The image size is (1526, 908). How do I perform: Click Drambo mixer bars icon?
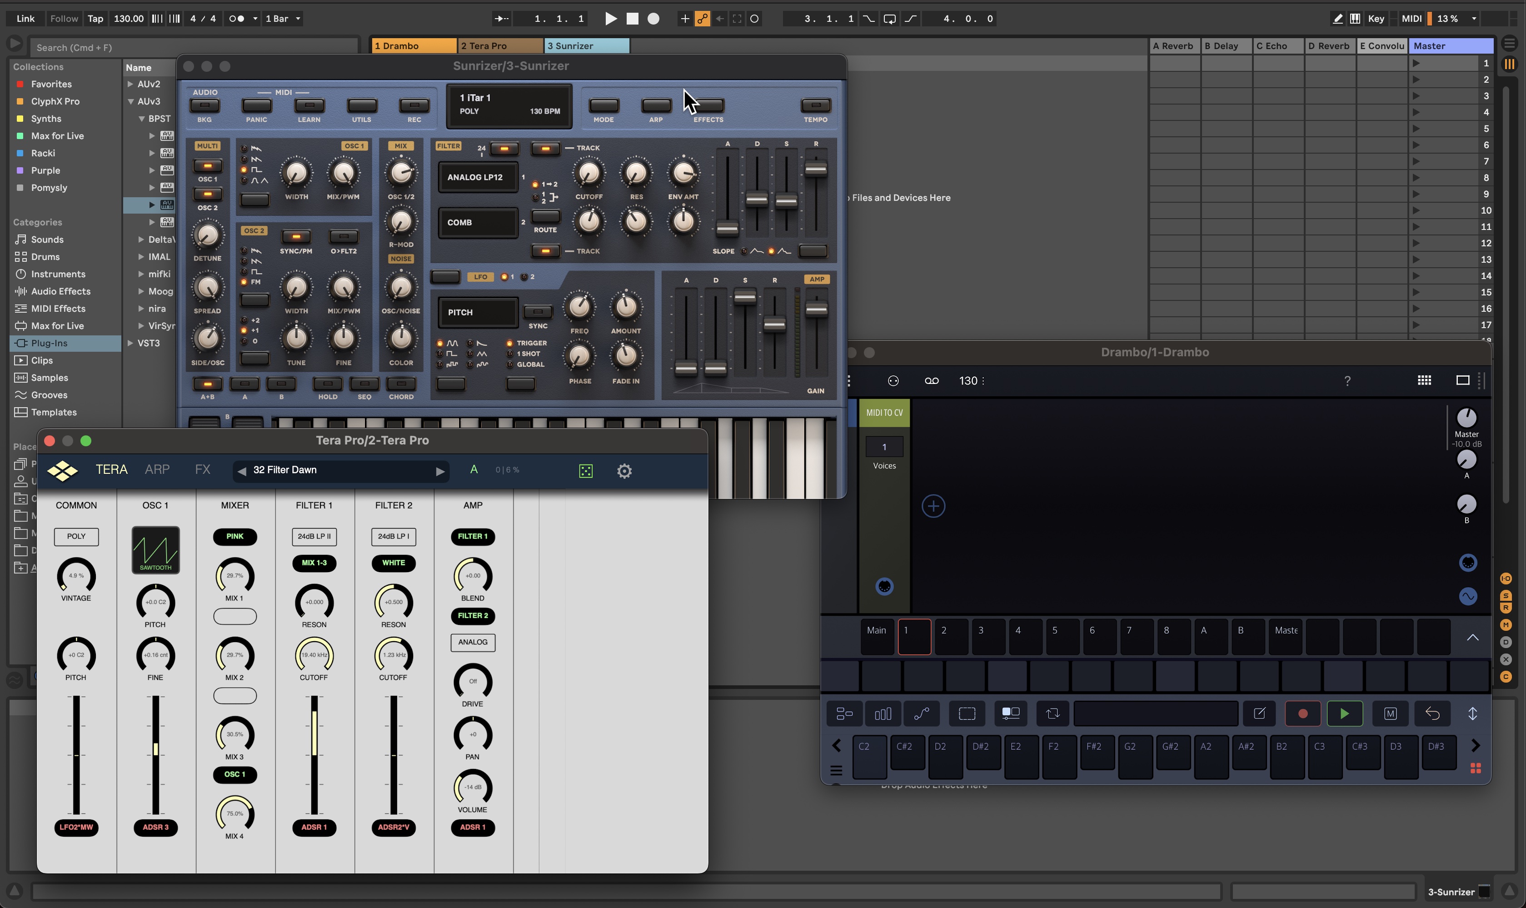(883, 713)
